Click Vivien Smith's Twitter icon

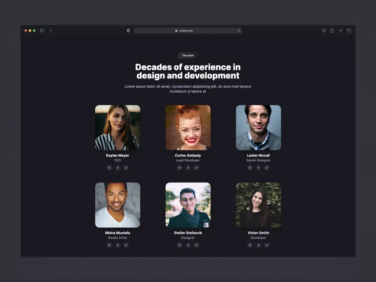pos(267,245)
